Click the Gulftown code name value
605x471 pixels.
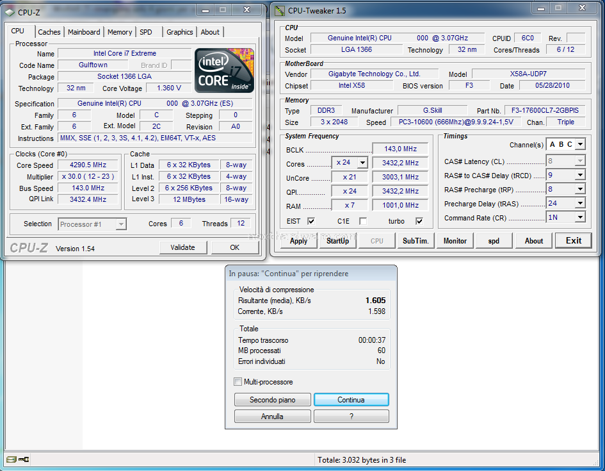click(x=93, y=65)
